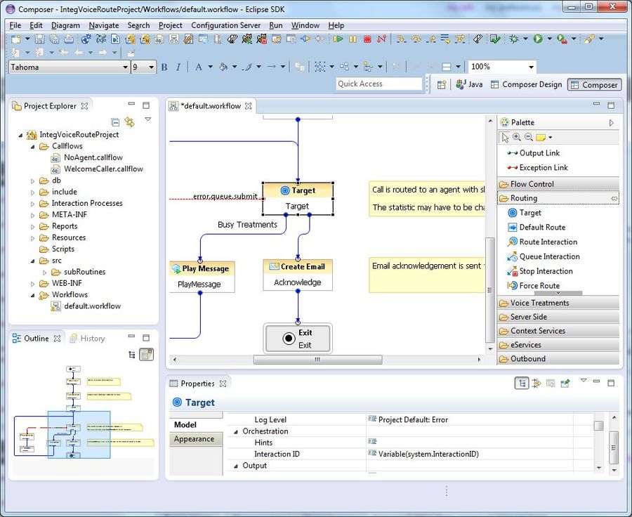Collapse the IntegVoiceRouteProject tree node
The image size is (632, 517).
coord(20,135)
